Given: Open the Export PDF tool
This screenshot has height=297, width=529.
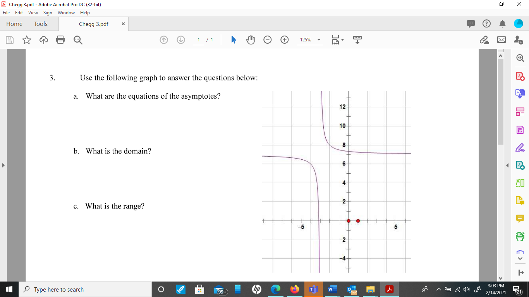Looking at the screenshot, I should click(520, 93).
